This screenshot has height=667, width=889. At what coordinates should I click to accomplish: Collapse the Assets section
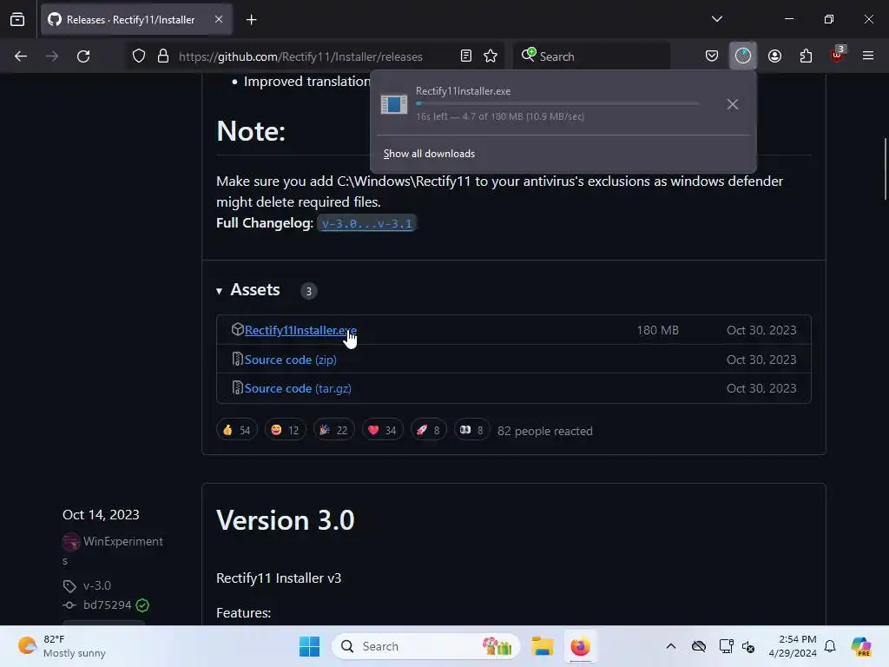248,290
